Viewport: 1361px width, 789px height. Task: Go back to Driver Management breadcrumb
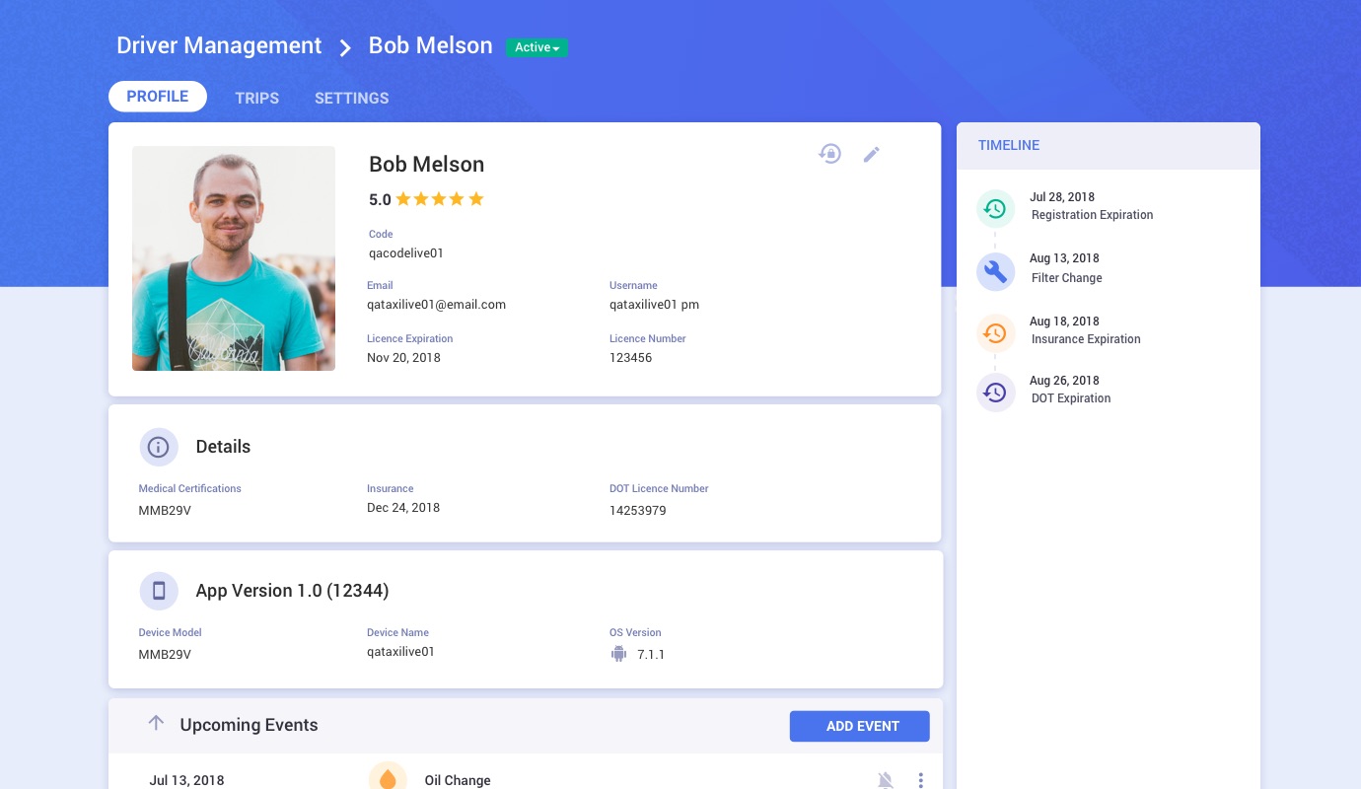tap(219, 45)
